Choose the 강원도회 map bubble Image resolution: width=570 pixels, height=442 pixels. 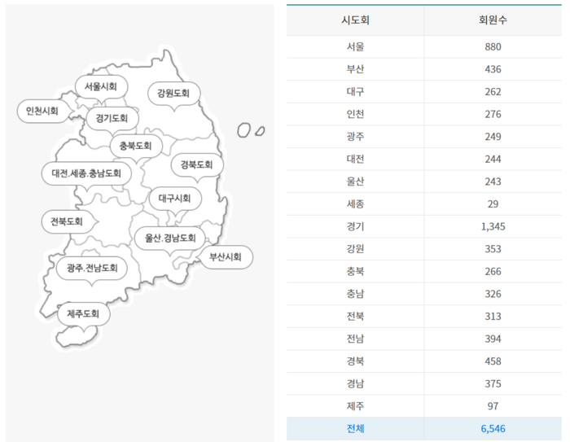click(173, 94)
